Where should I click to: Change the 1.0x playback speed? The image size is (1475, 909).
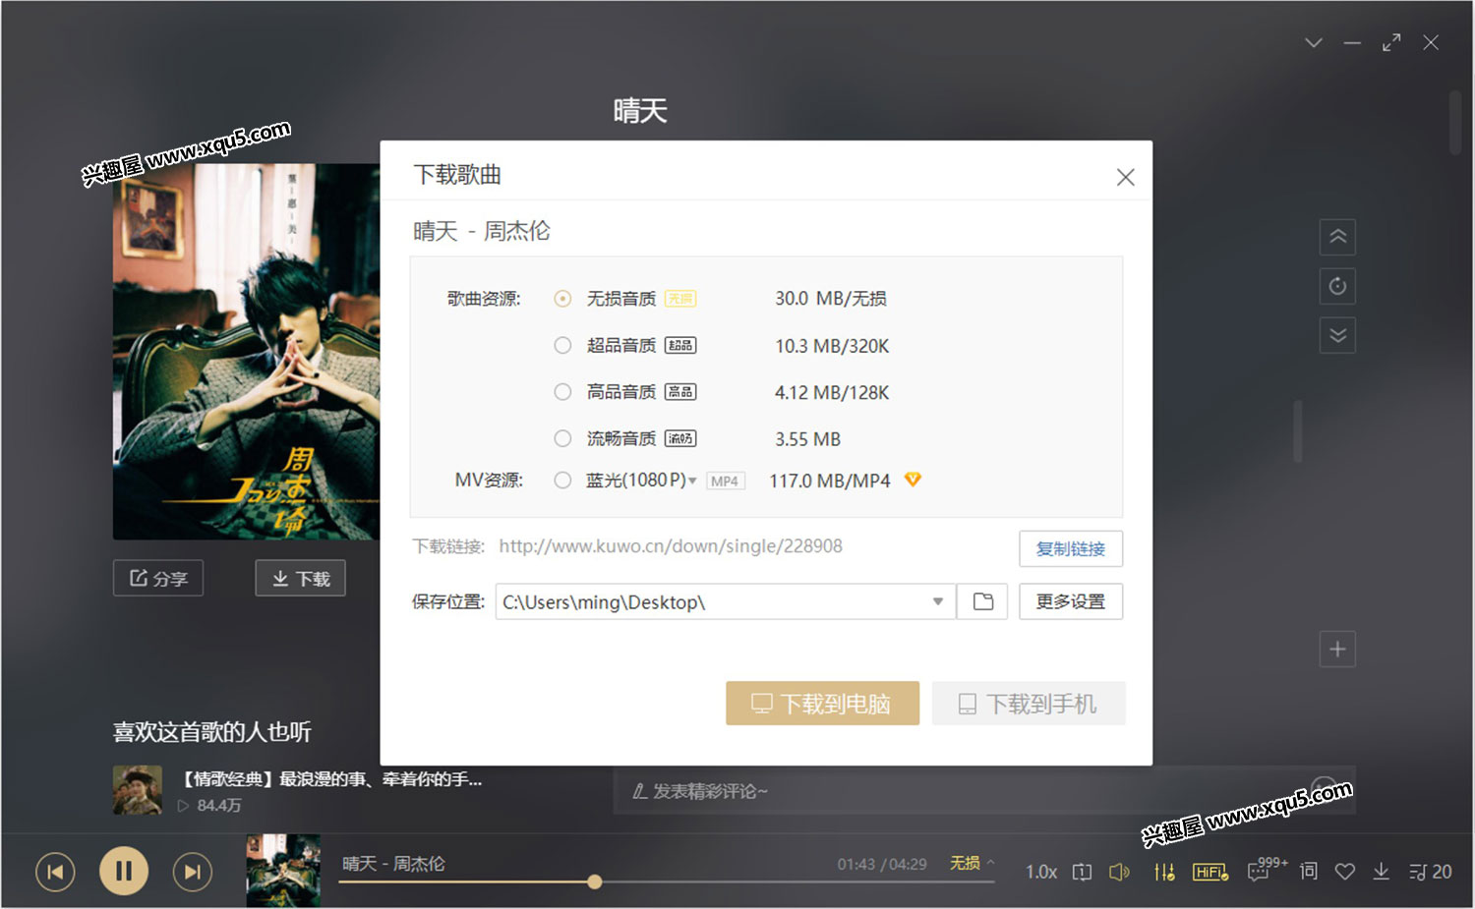click(1041, 872)
